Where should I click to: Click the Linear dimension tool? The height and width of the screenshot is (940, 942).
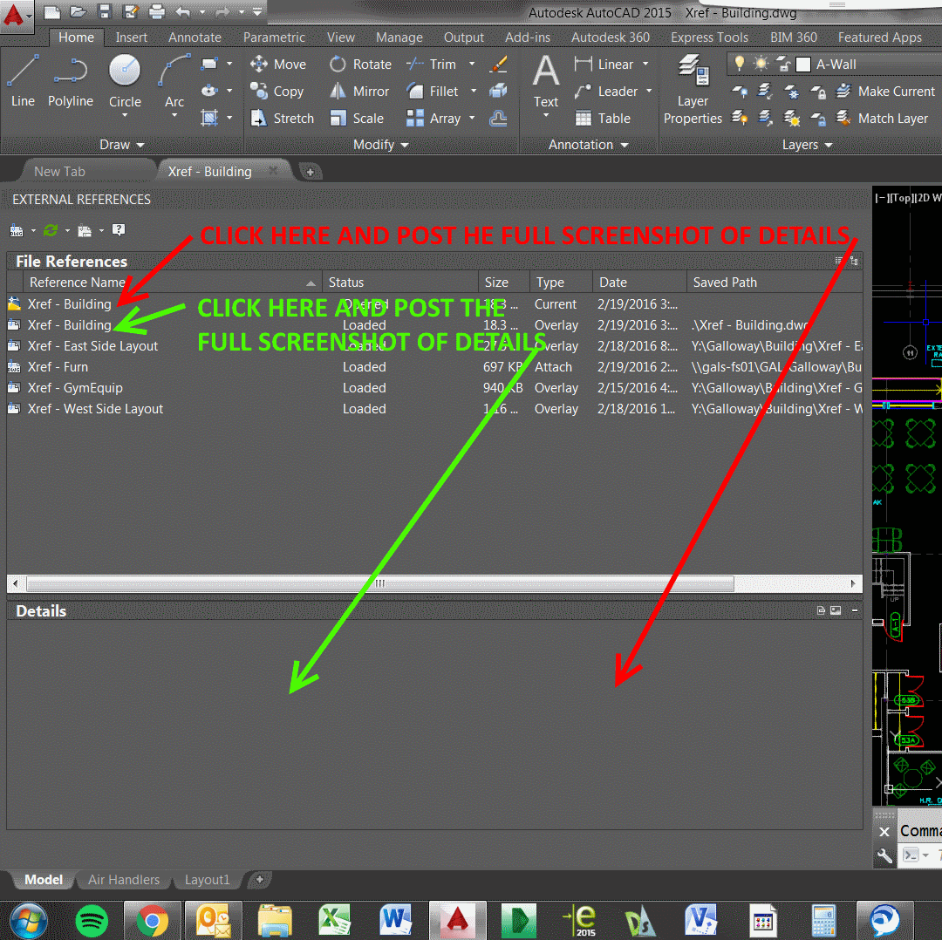coord(604,64)
